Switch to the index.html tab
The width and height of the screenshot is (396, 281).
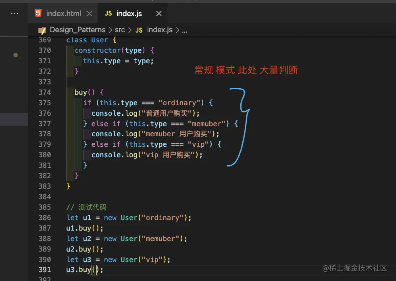coord(63,13)
